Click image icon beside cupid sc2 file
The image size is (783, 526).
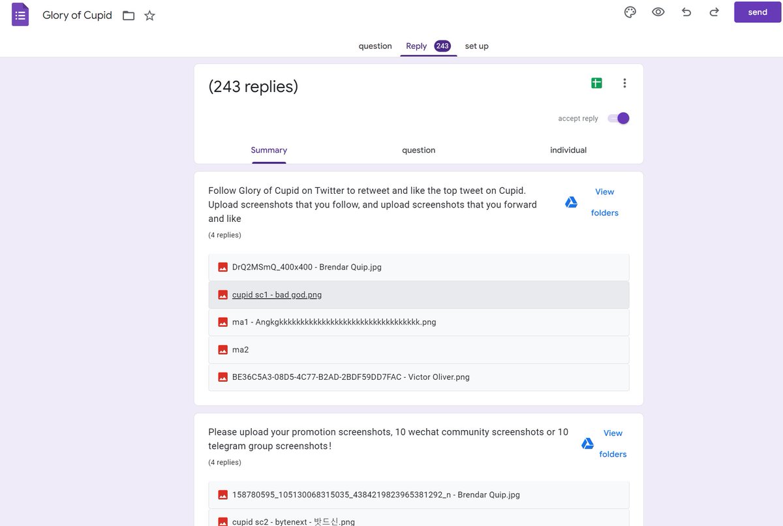223,522
